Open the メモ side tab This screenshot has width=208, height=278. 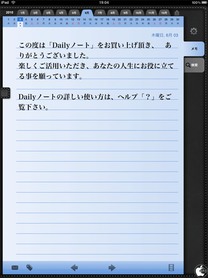[x=194, y=49]
